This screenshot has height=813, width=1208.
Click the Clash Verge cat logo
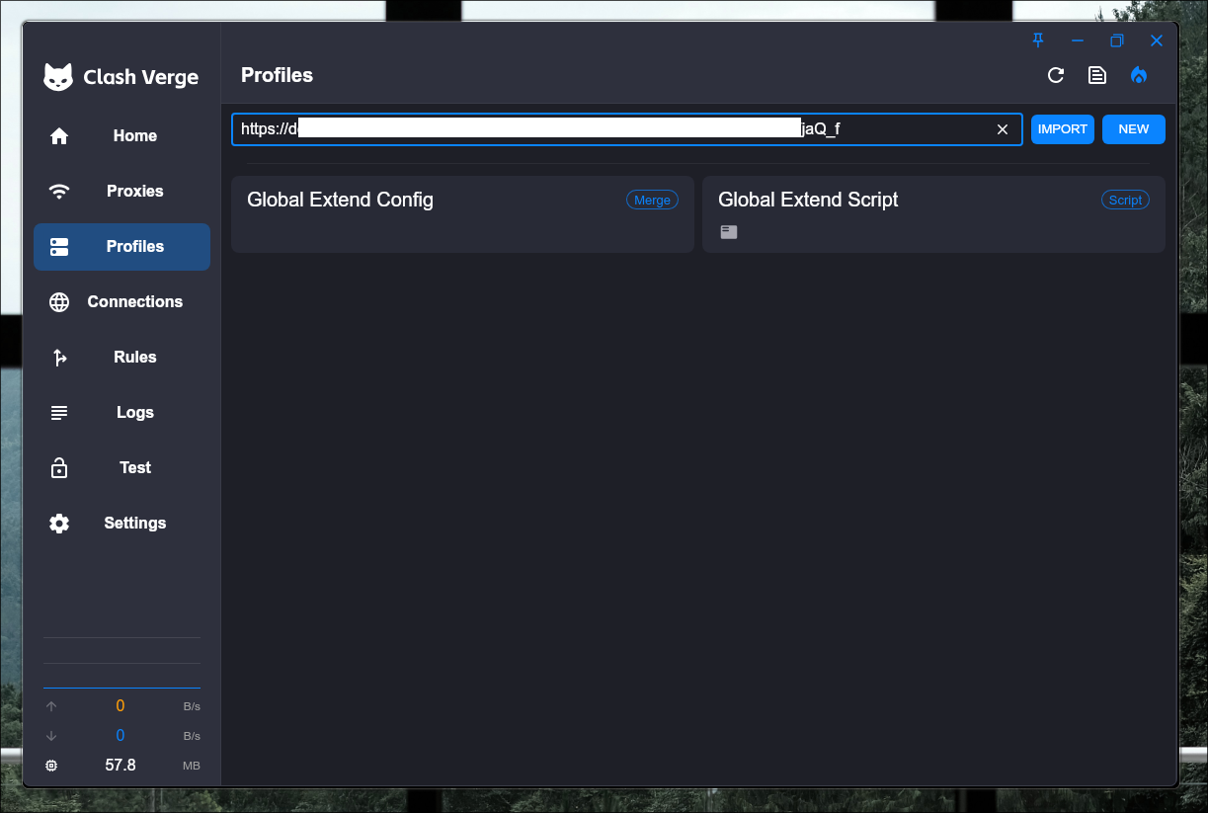[x=58, y=77]
